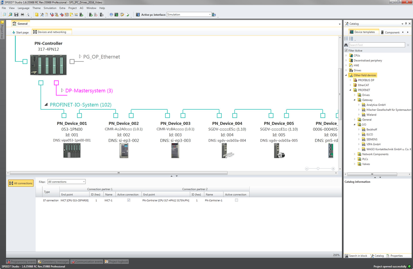
Task: Click the PN_Device_002 drive image
Action: pos(124,151)
